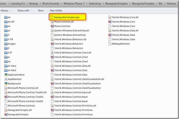Click the ApplicationIcon image file icon
The width and height of the screenshot is (179, 119).
tap(6, 75)
